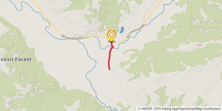Image resolution: width=222 pixels, height=111 pixels.
Task: Click the 2500 elevation contour label
Action: coord(199,45)
